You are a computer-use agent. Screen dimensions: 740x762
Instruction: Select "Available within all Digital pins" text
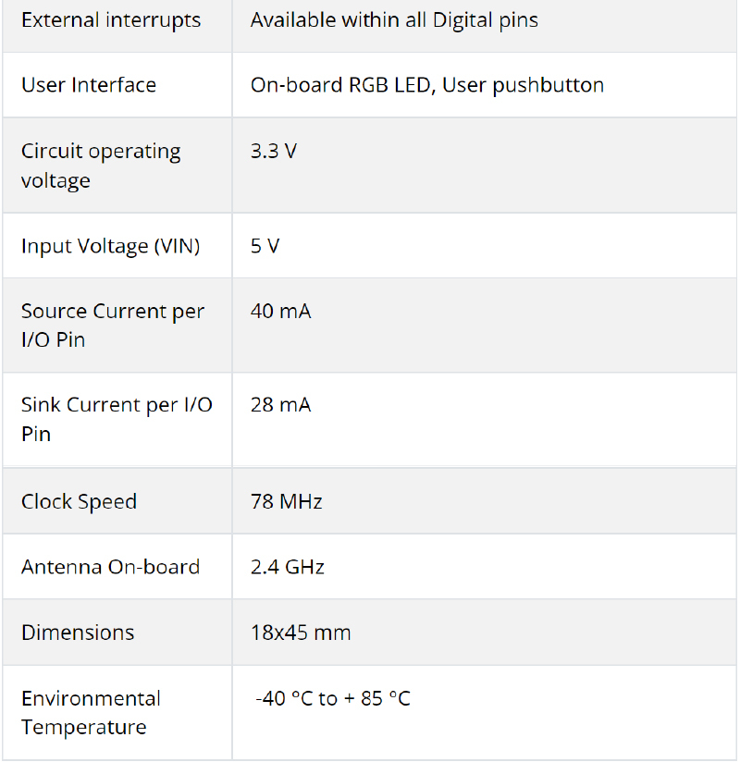[394, 20]
